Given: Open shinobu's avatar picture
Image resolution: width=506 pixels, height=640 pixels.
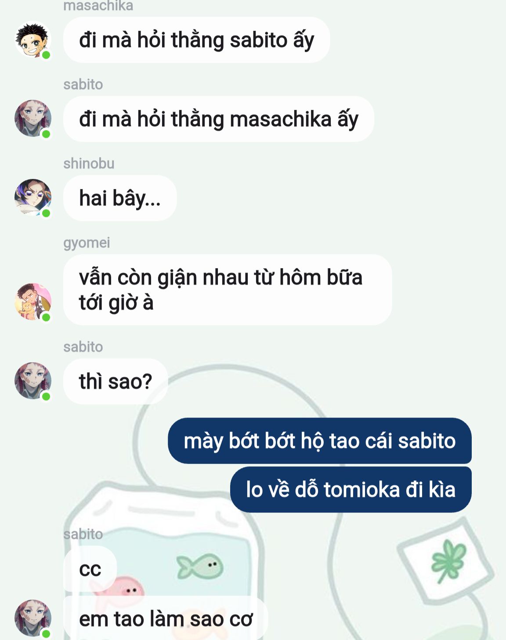Looking at the screenshot, I should [x=33, y=197].
